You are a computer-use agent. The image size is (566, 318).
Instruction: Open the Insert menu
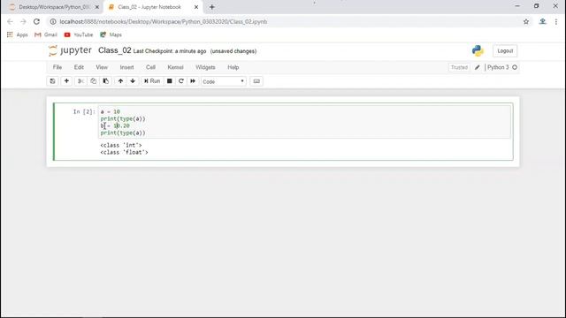pos(126,67)
